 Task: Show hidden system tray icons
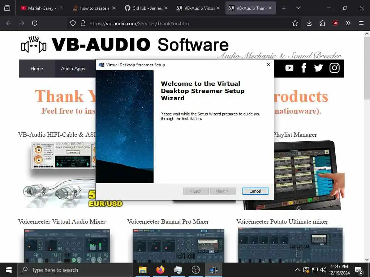point(297,270)
